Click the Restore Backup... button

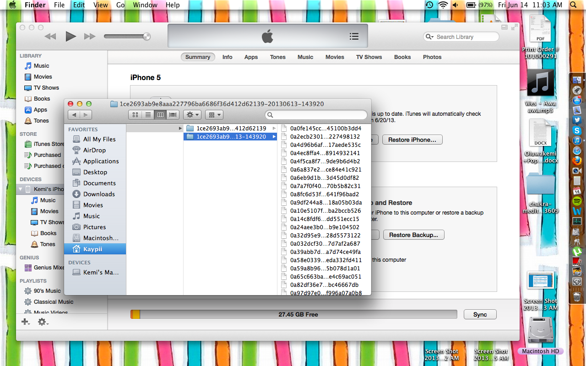413,235
